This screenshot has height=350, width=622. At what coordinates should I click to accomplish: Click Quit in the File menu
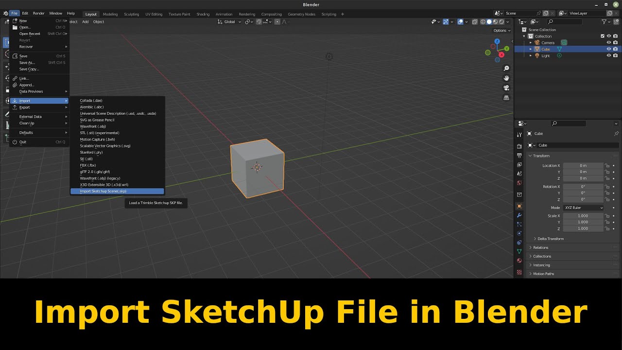tap(40, 142)
